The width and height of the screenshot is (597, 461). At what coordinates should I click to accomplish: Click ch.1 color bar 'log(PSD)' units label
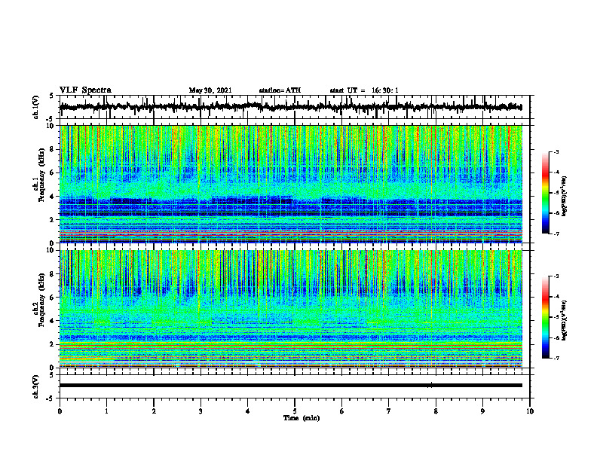pos(565,197)
